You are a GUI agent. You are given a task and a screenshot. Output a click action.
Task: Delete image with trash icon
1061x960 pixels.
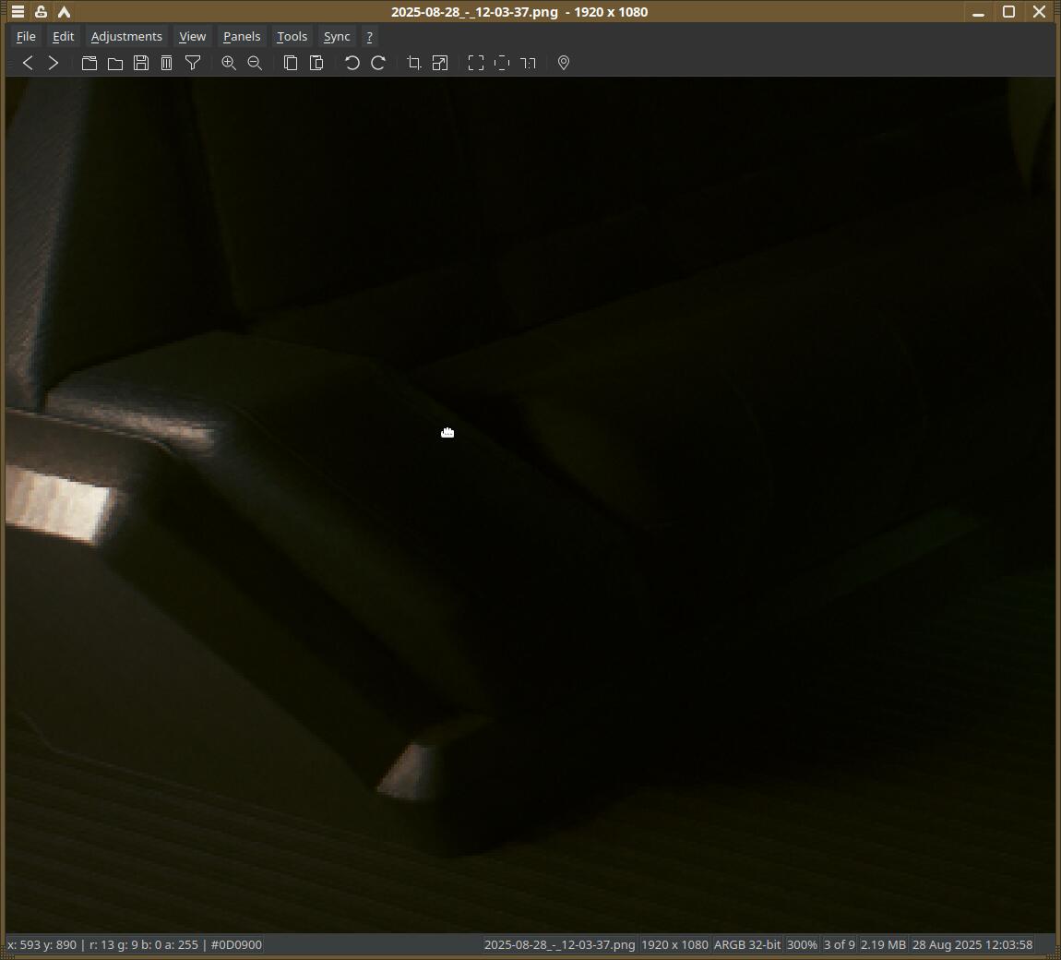(166, 63)
